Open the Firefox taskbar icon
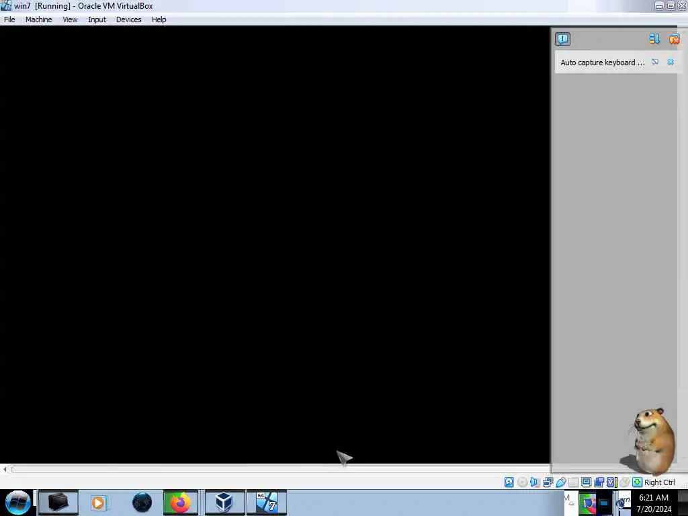The height and width of the screenshot is (516, 688). click(180, 503)
